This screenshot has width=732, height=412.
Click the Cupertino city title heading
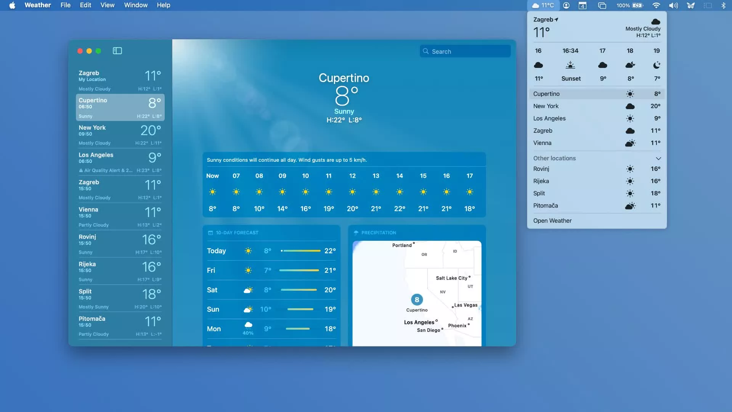(x=344, y=78)
